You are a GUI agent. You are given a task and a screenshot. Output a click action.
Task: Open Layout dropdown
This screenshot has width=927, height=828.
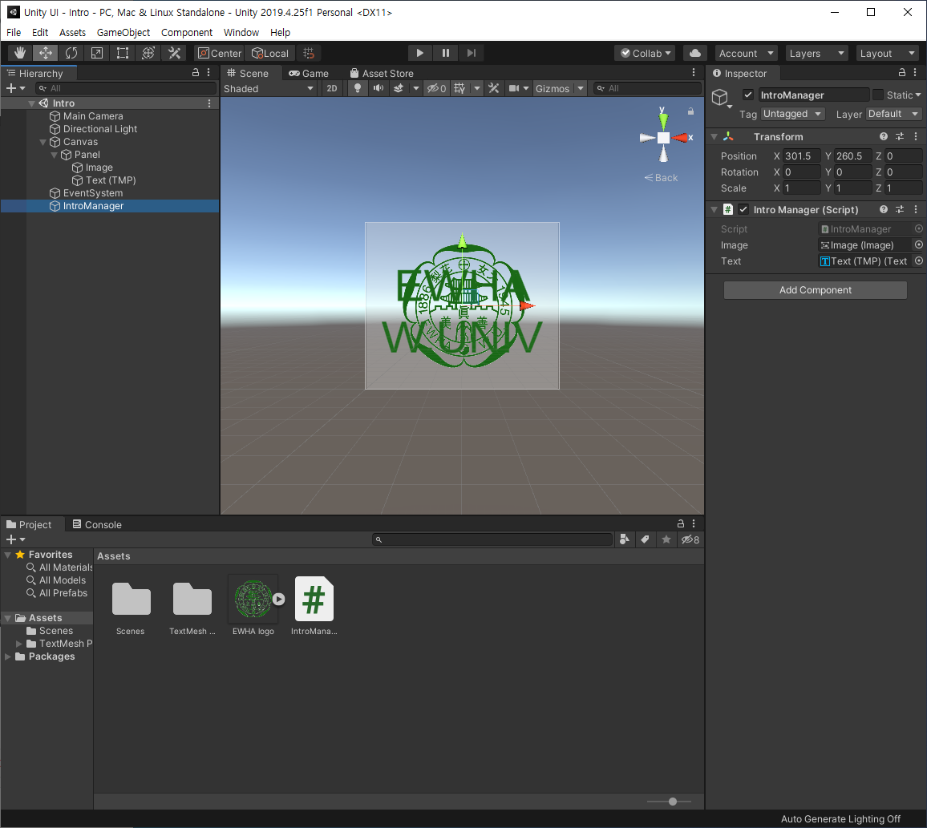[x=888, y=53]
